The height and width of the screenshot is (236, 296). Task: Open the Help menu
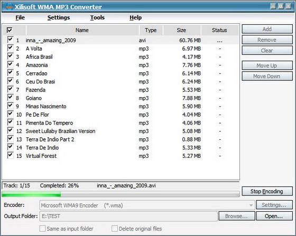pyautogui.click(x=135, y=17)
